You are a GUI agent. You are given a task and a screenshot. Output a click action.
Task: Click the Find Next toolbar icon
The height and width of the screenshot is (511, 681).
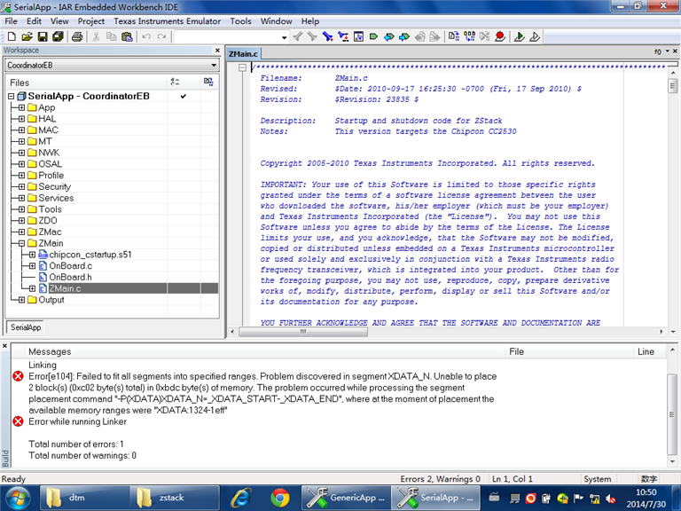tap(312, 37)
